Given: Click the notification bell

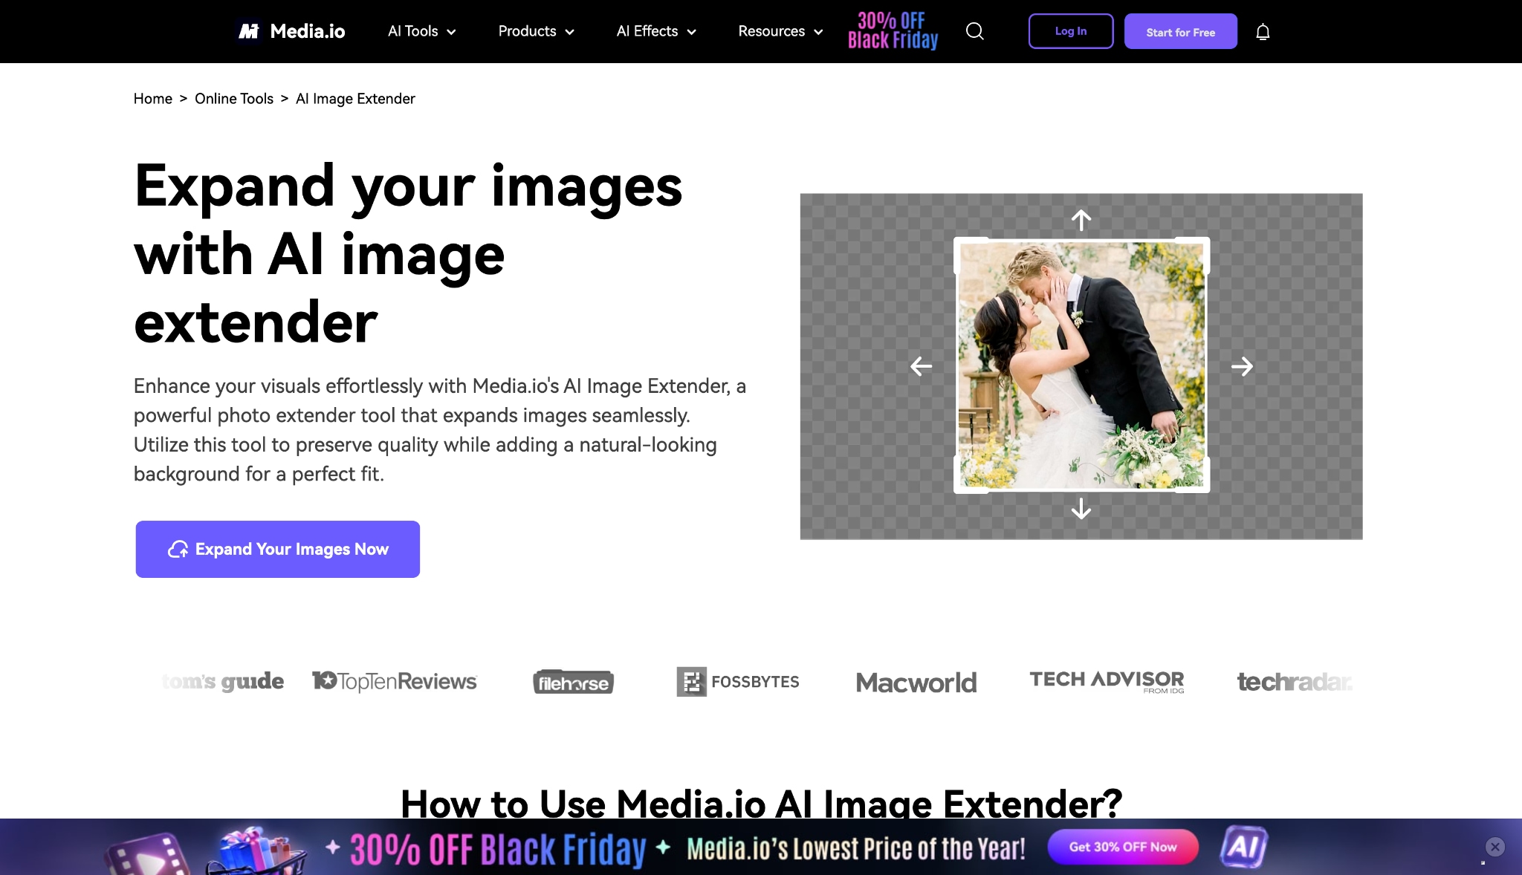Looking at the screenshot, I should [1262, 31].
